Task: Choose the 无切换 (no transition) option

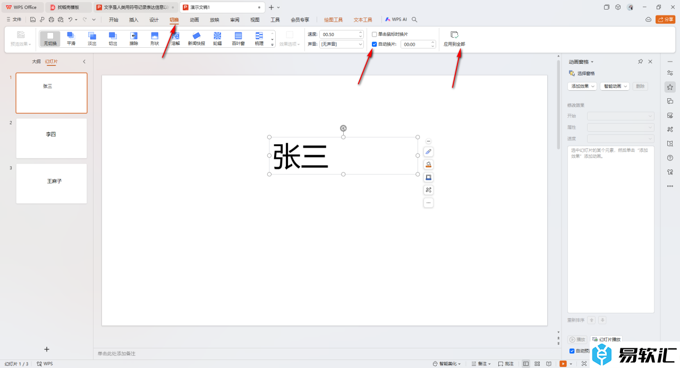Action: pyautogui.click(x=50, y=39)
